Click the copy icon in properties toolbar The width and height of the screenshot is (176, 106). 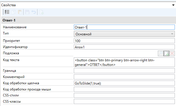pos(13,12)
